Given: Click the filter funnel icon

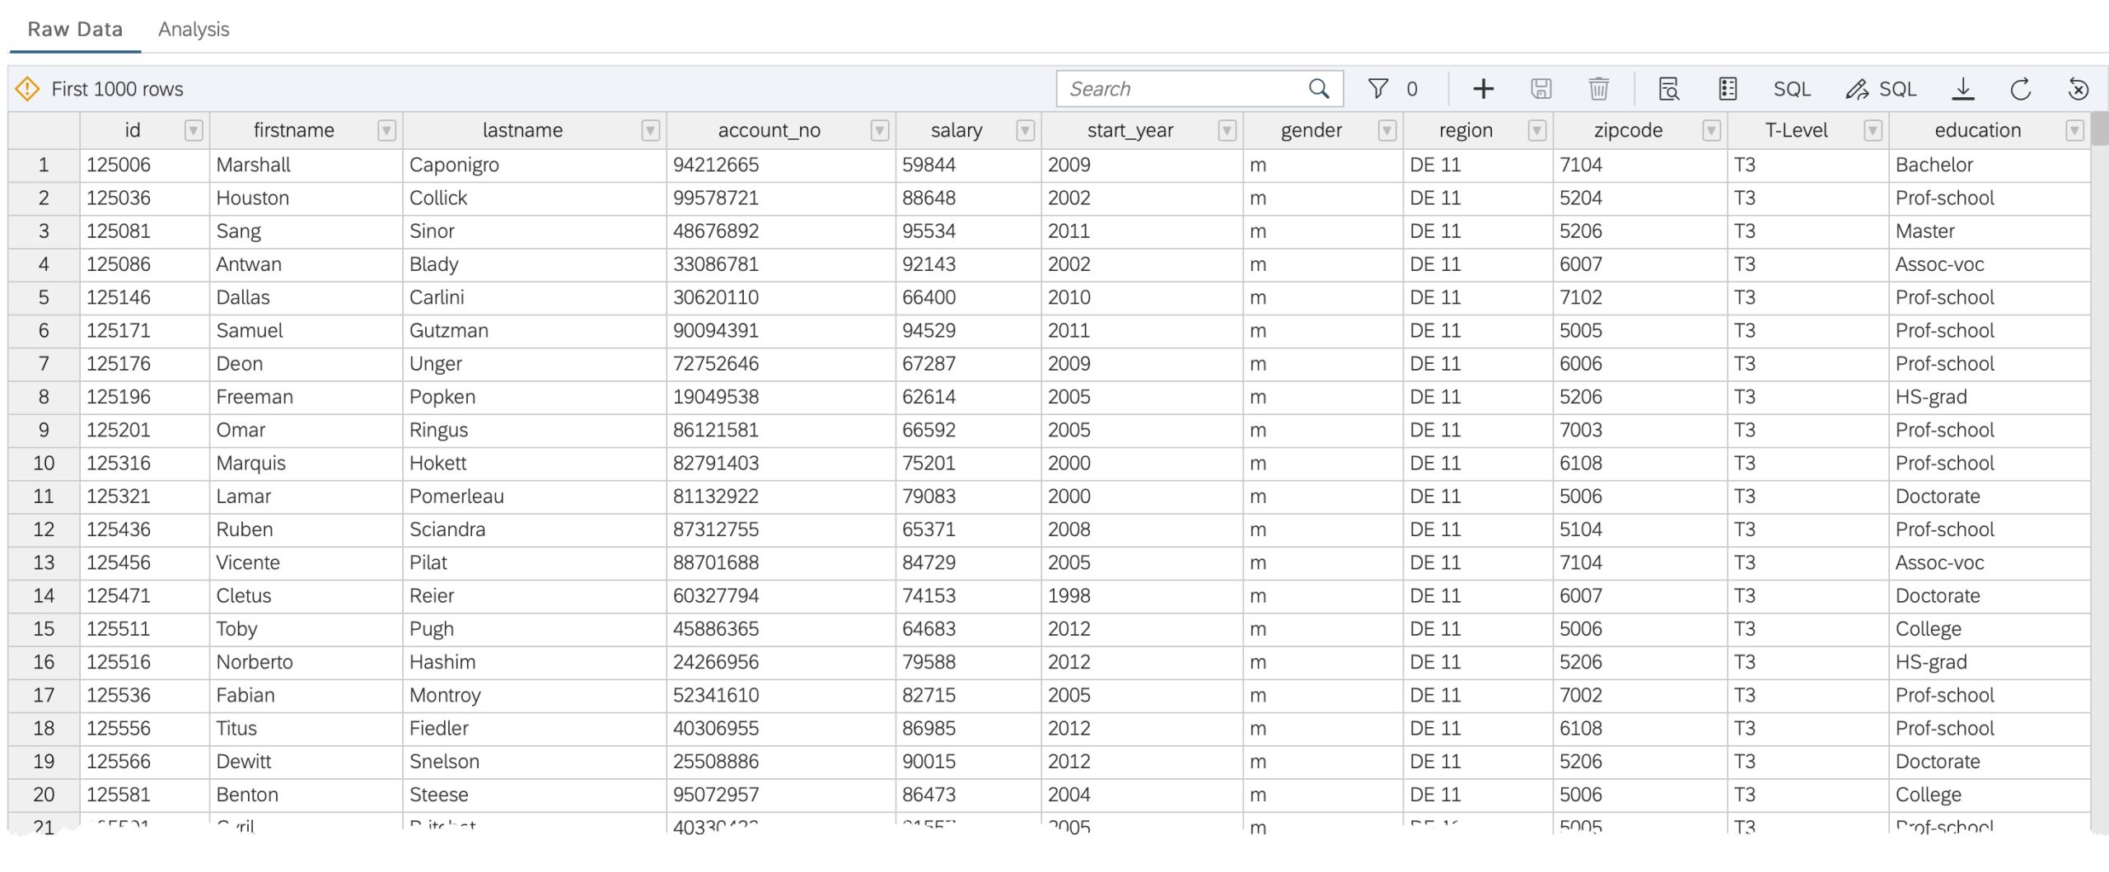Looking at the screenshot, I should click(1377, 89).
